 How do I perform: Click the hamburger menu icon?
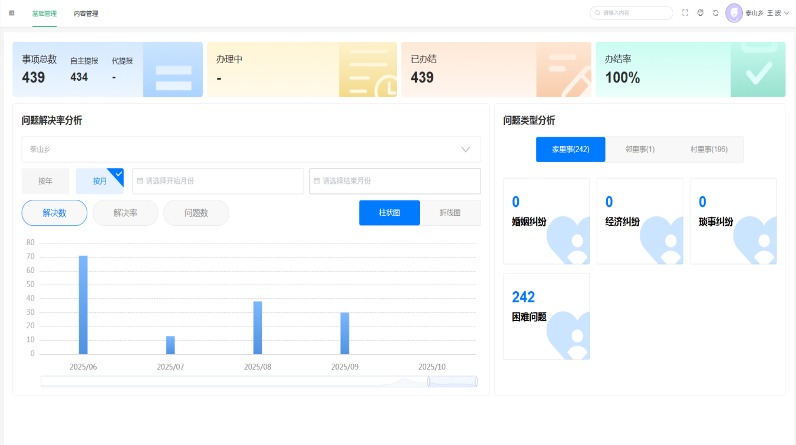point(12,13)
